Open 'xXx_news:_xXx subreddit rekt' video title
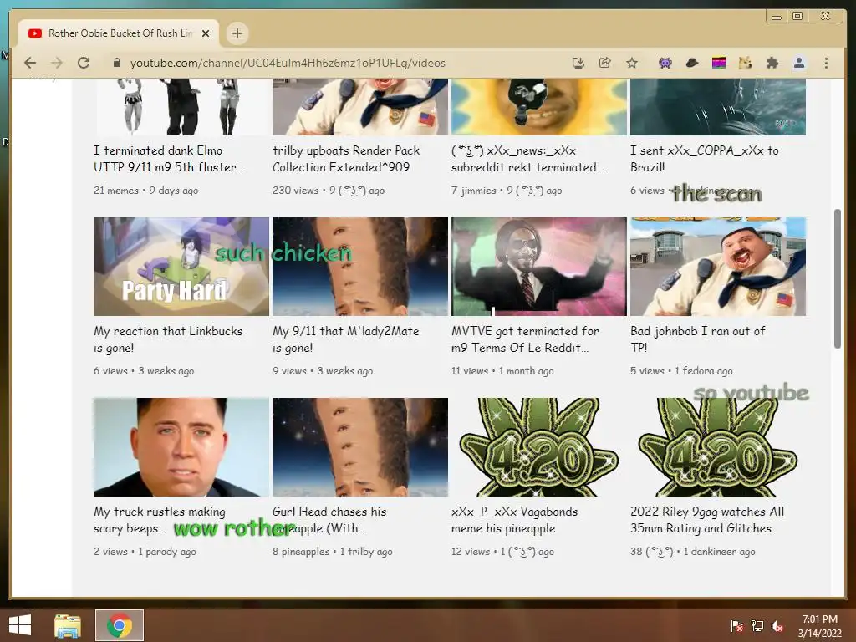The width and height of the screenshot is (856, 642). point(527,159)
